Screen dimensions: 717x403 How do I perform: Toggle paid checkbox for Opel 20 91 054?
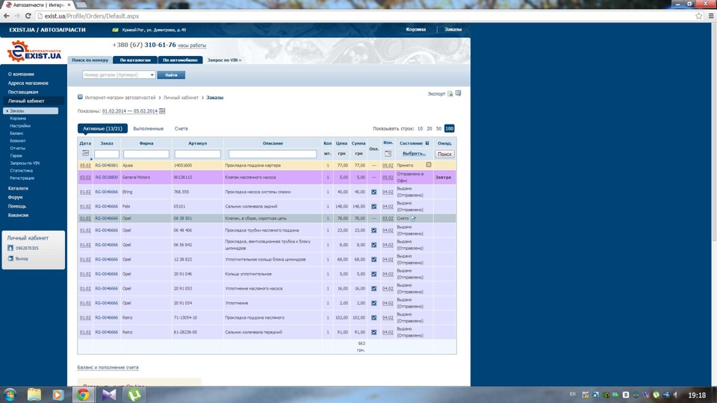tap(374, 304)
